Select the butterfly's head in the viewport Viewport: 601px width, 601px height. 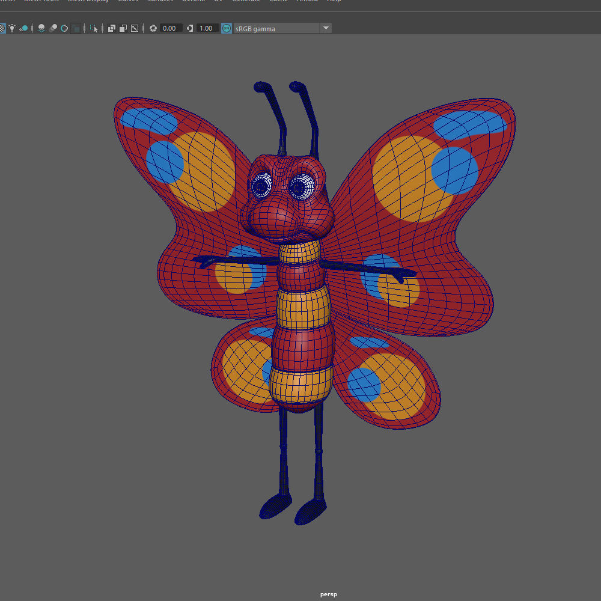[x=287, y=200]
